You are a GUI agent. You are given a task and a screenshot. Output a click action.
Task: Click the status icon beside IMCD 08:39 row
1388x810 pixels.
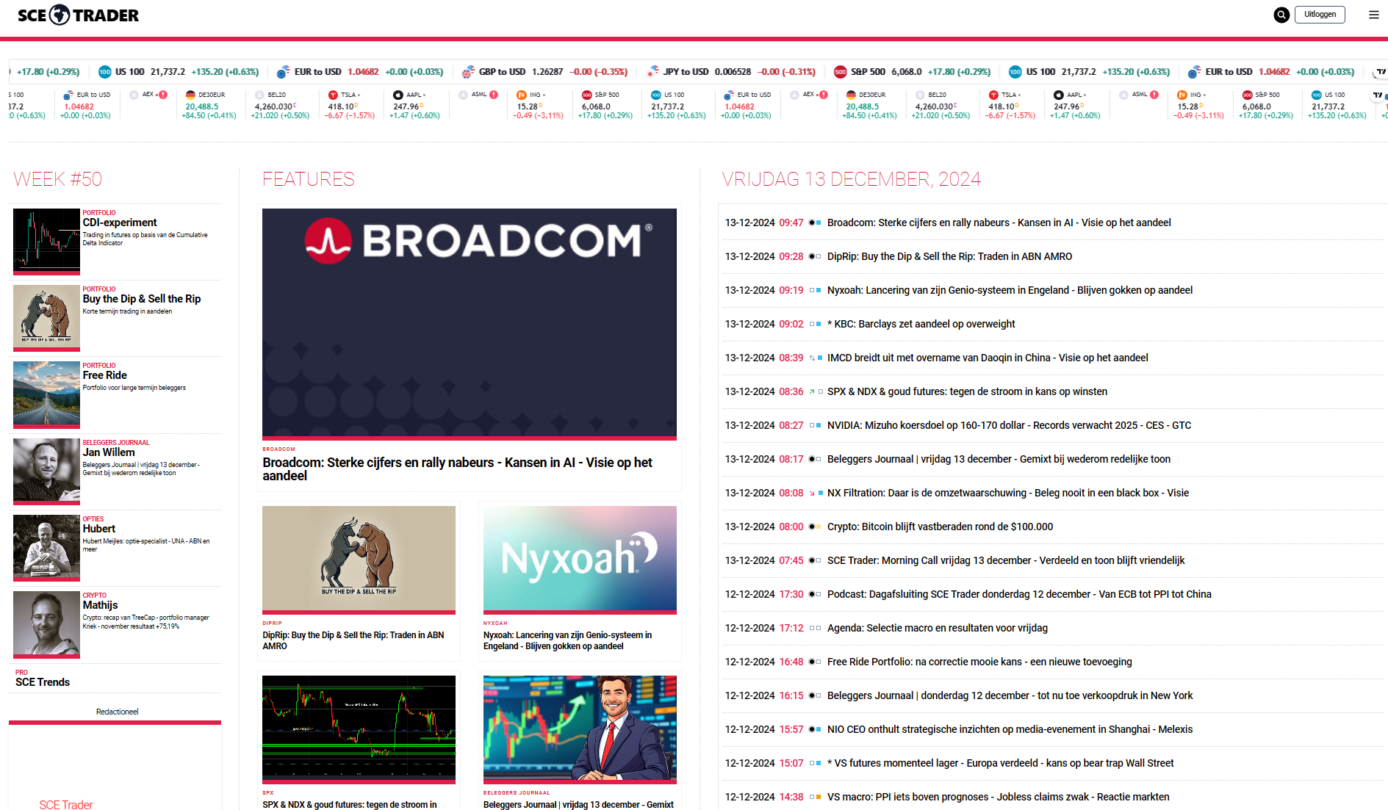pos(815,358)
